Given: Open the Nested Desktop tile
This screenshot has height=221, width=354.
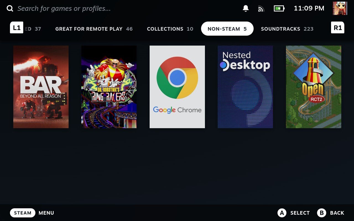Looking at the screenshot, I should (x=245, y=87).
